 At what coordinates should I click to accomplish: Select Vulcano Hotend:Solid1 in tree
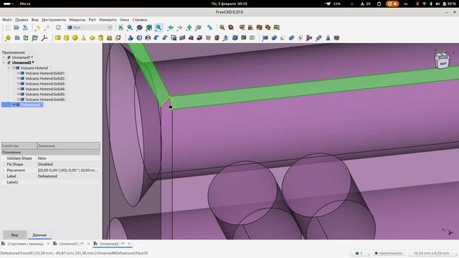pos(44,73)
